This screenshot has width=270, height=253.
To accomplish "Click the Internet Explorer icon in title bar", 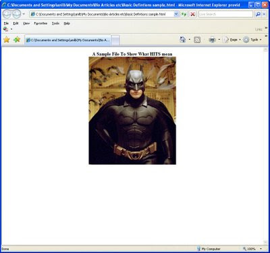I will (x=4, y=5).
